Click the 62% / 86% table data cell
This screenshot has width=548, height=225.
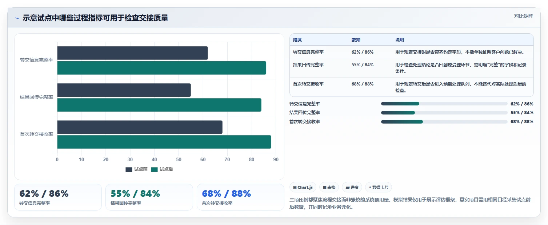click(x=363, y=52)
